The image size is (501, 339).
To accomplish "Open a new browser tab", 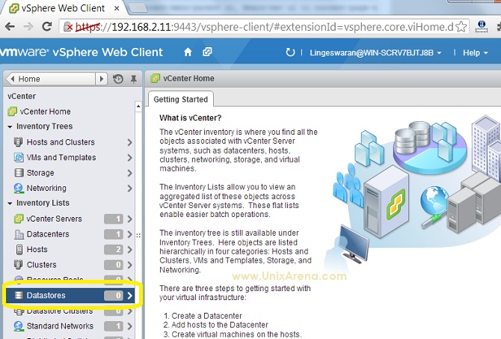I will [x=138, y=8].
